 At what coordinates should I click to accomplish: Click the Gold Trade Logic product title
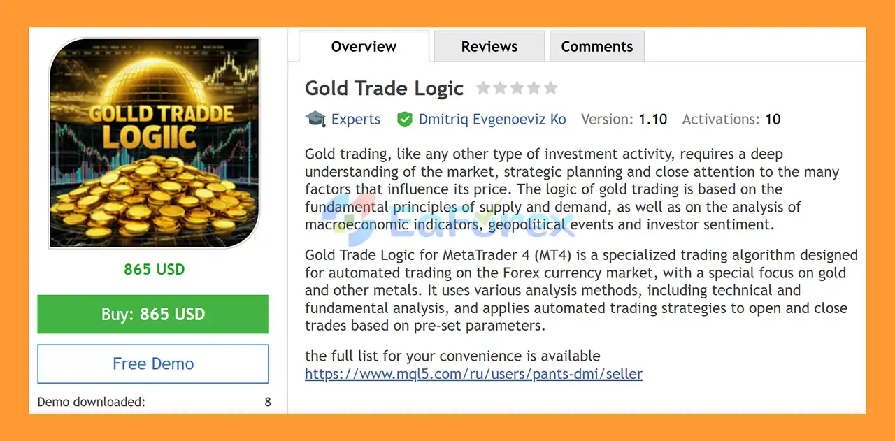[384, 89]
